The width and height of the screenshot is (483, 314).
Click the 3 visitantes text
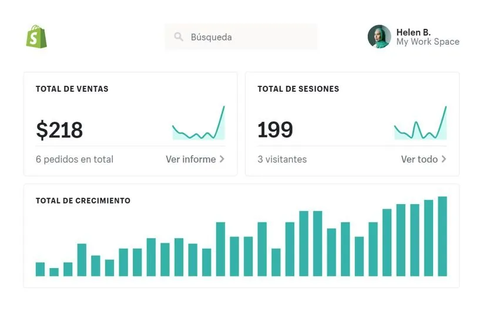click(x=282, y=159)
